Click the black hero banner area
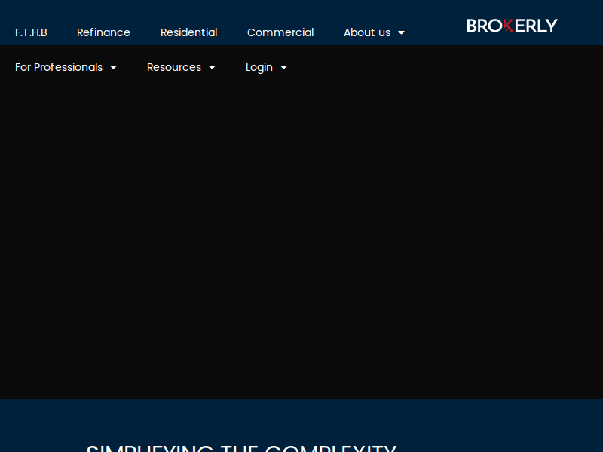Screen dimensions: 603x452 (x=301, y=241)
